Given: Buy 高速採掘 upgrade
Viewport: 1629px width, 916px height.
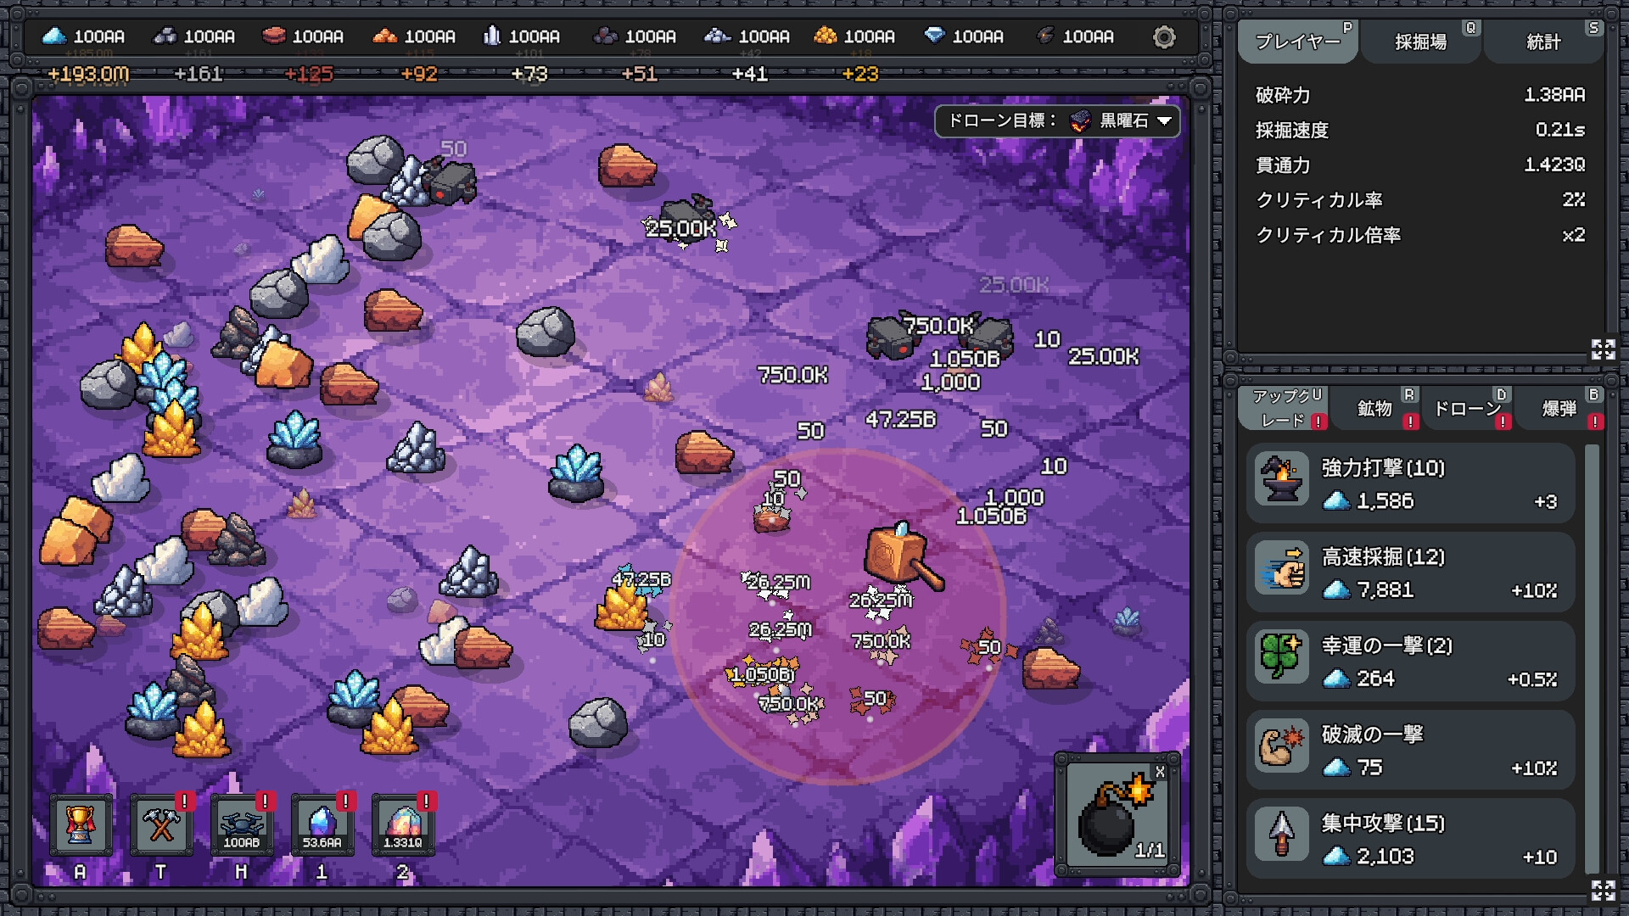Looking at the screenshot, I should pyautogui.click(x=1410, y=572).
